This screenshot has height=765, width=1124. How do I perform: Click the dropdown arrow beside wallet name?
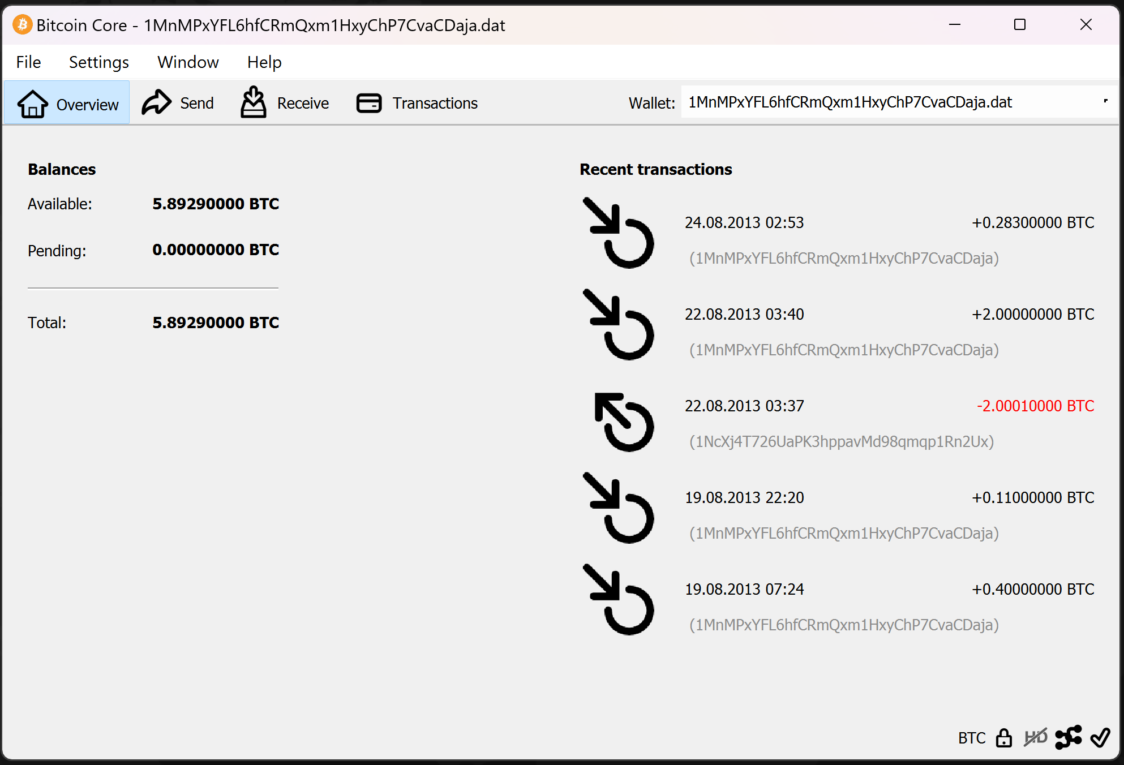click(x=1105, y=102)
